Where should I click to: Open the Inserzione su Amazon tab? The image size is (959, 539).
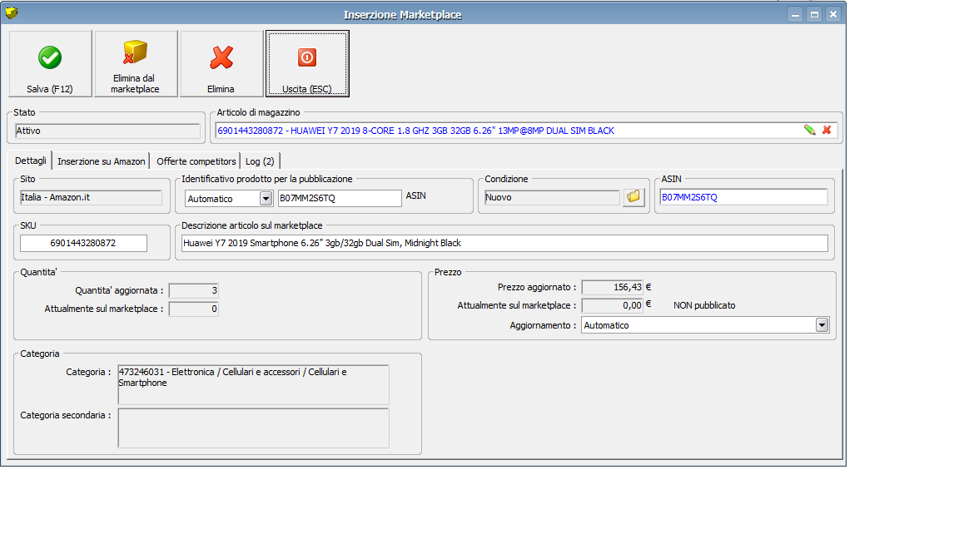click(x=102, y=161)
